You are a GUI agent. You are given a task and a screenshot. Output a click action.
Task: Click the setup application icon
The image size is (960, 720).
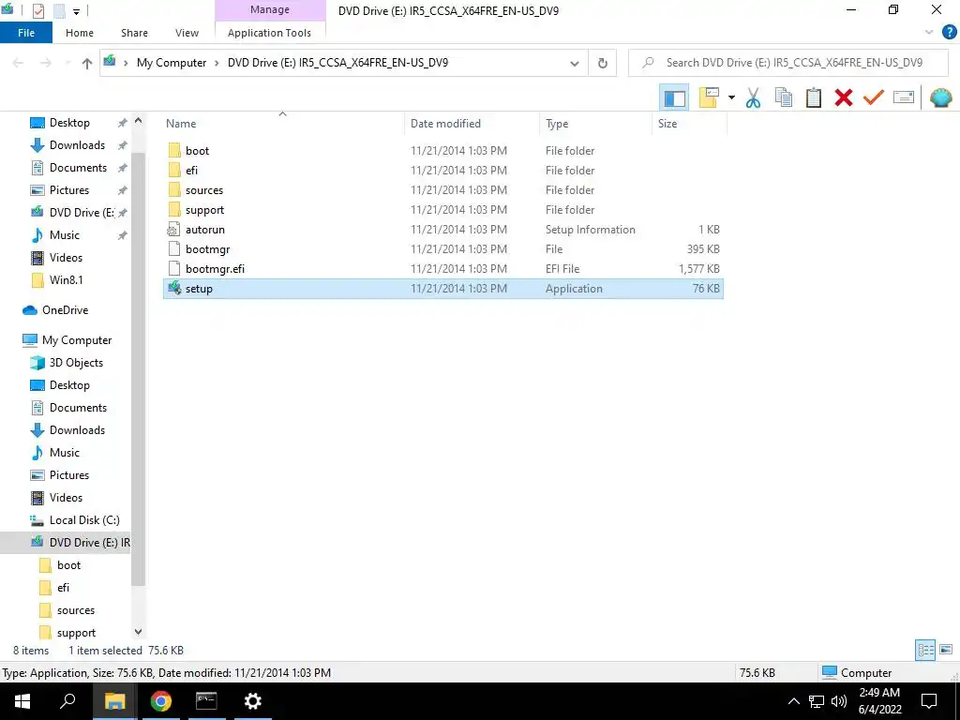(174, 289)
